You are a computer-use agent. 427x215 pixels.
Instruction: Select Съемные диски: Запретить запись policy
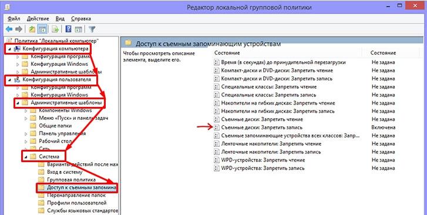click(x=262, y=127)
